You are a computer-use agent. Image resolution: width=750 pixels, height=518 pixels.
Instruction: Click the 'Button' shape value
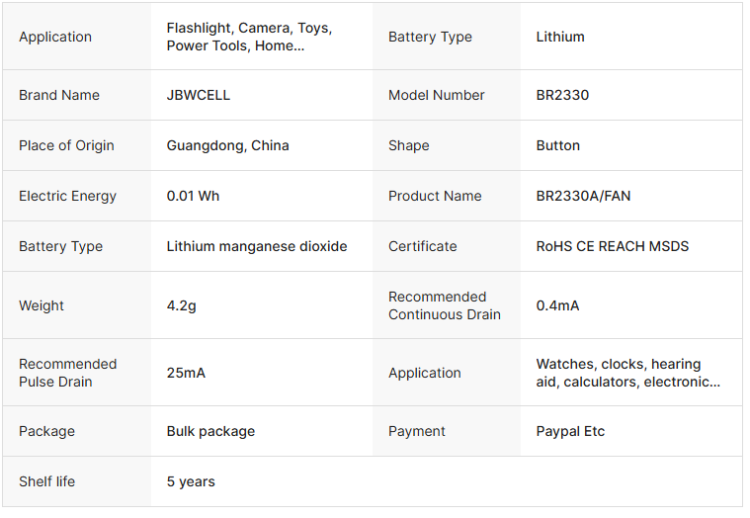tap(558, 145)
